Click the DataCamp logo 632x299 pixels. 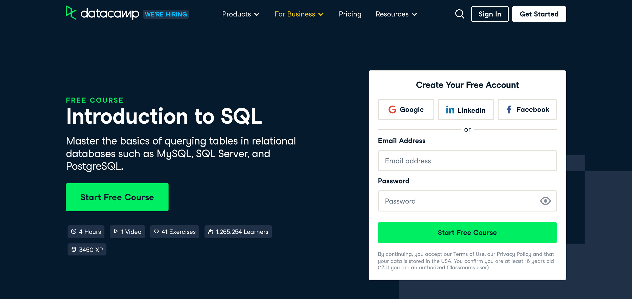coord(102,13)
